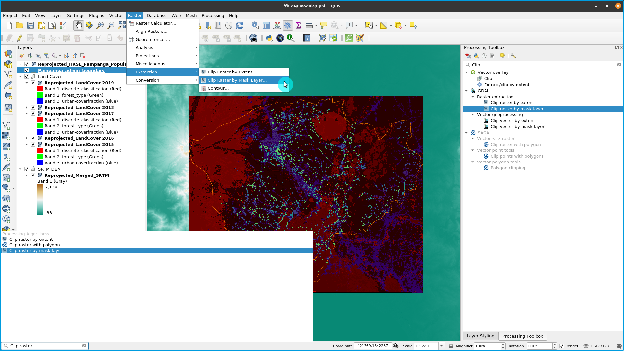Viewport: 624px width, 351px height.
Task: Toggle visibility of Pampanga_admin_boundary layer
Action: click(x=27, y=70)
